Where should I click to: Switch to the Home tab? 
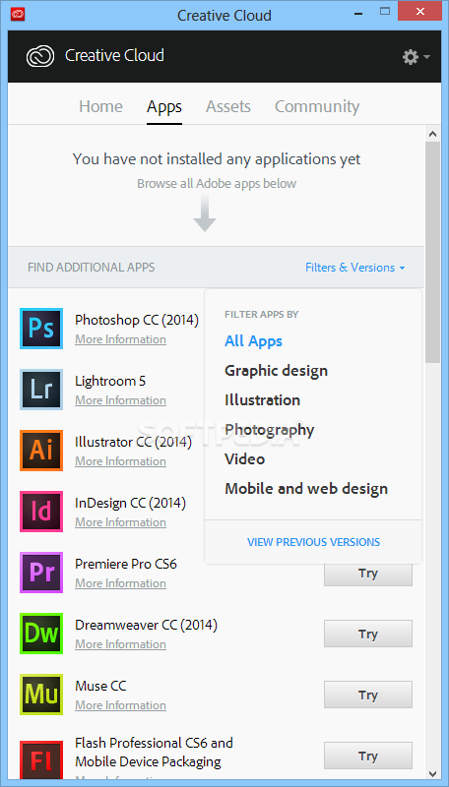101,106
